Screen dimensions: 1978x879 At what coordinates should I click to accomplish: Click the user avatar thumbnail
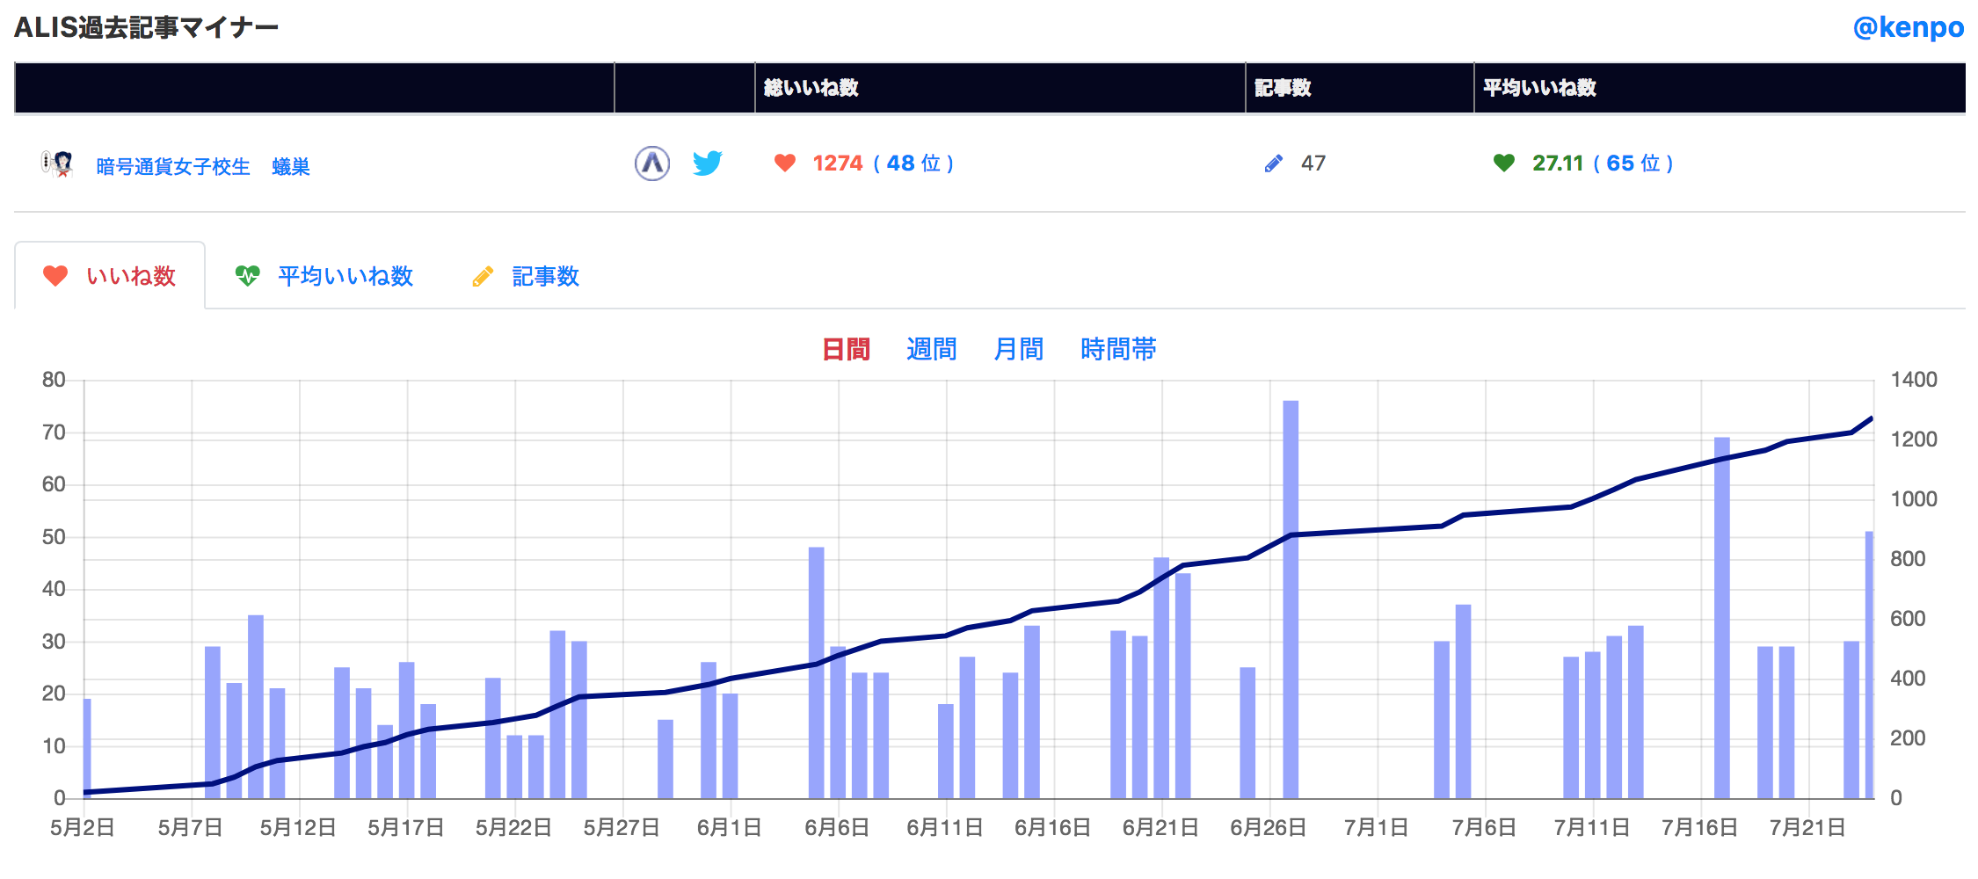(58, 164)
